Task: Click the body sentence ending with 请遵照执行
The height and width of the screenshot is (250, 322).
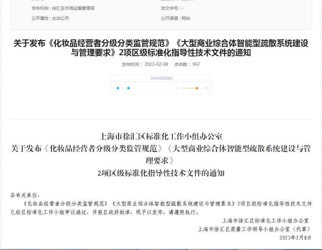Action: pos(161,208)
